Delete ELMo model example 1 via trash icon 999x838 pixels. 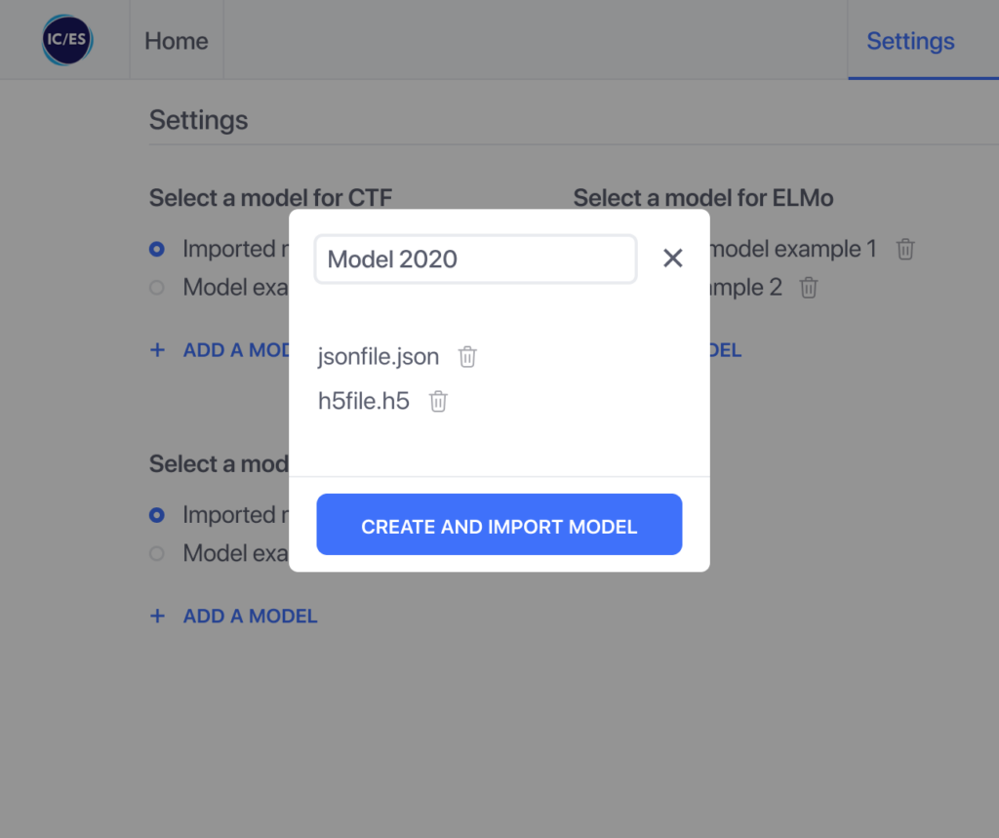tap(905, 249)
